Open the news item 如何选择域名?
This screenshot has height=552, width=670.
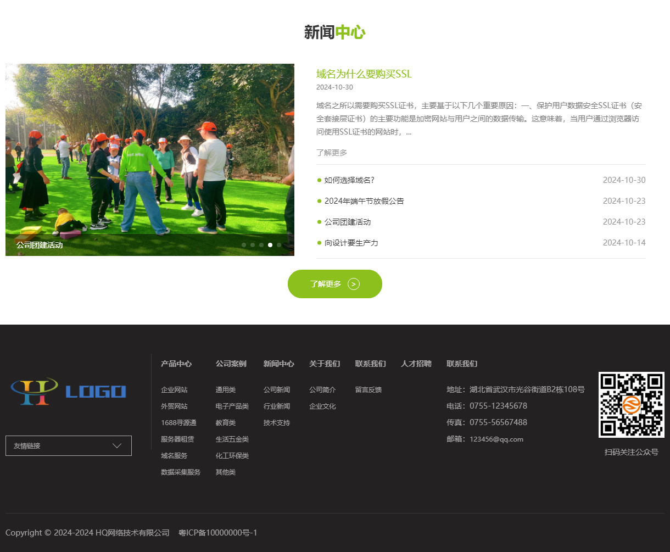click(x=349, y=180)
